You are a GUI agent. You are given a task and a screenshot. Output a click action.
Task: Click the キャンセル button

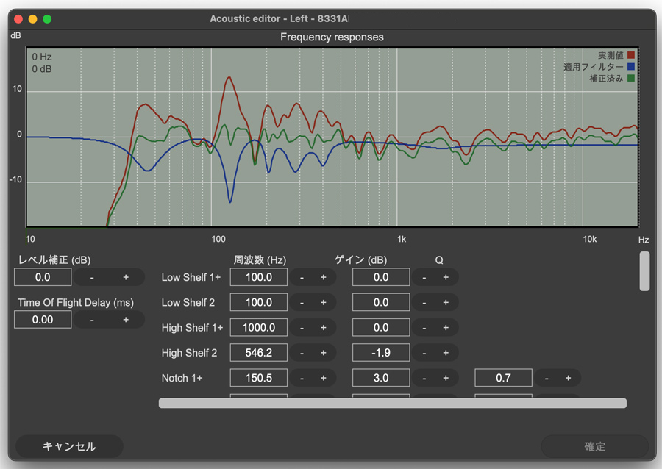[69, 446]
